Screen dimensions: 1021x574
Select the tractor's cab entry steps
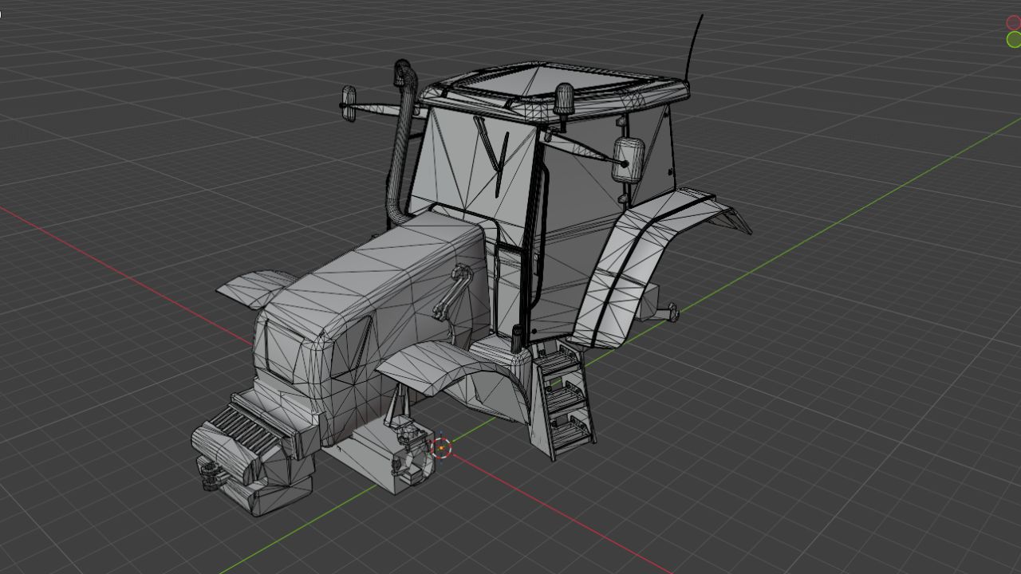coord(563,400)
